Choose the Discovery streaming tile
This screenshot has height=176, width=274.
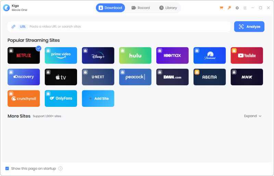click(24, 77)
